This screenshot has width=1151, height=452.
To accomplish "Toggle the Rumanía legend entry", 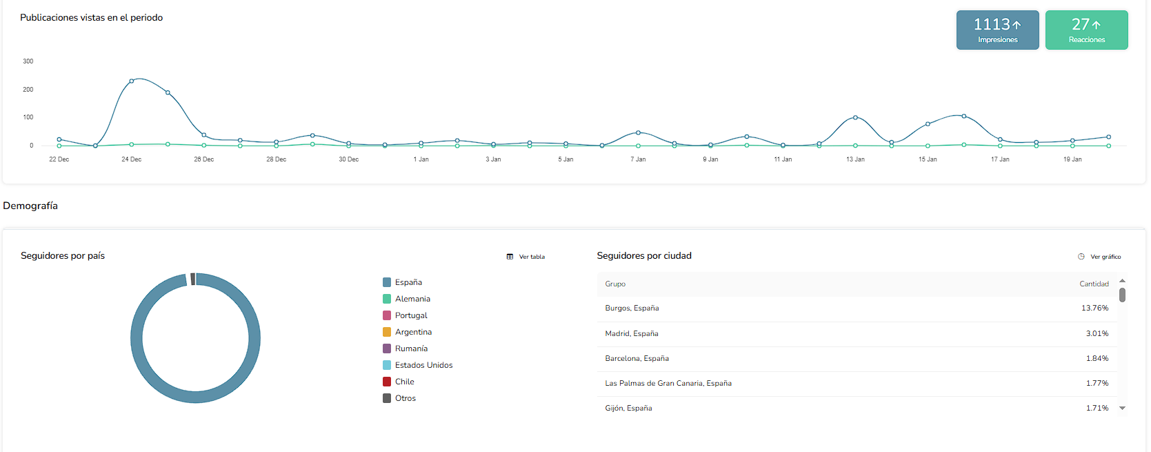I will pos(411,348).
